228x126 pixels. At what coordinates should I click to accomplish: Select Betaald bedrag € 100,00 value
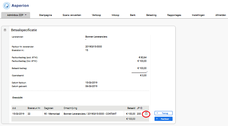pyautogui.click(x=142, y=68)
